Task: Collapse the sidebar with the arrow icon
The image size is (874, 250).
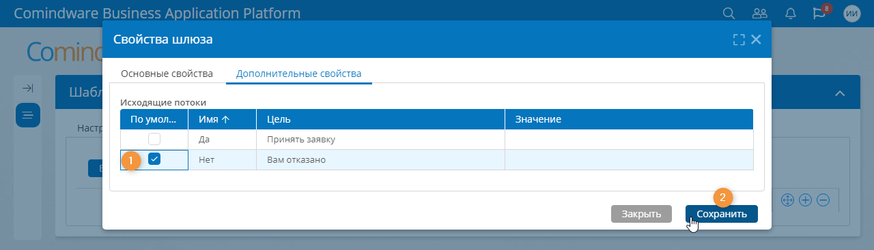Action: click(x=28, y=88)
